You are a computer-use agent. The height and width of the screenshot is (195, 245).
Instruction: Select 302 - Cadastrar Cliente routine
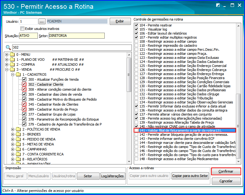pos(46,84)
